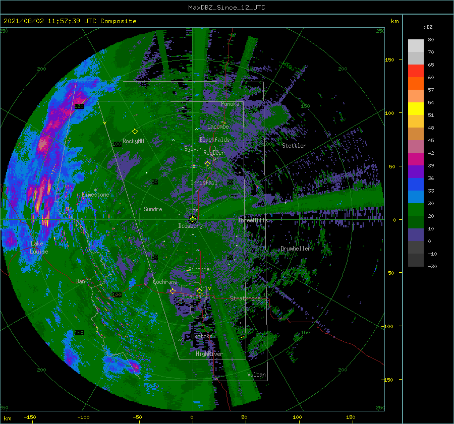The width and height of the screenshot is (454, 424).
Task: Click the Lacombe city label
Action: click(218, 127)
